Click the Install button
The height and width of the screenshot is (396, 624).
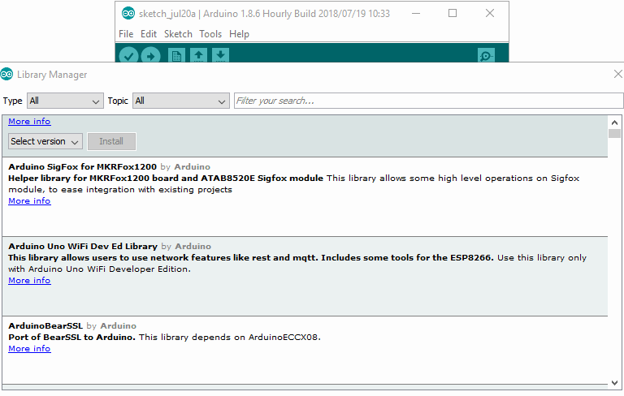[x=111, y=141]
